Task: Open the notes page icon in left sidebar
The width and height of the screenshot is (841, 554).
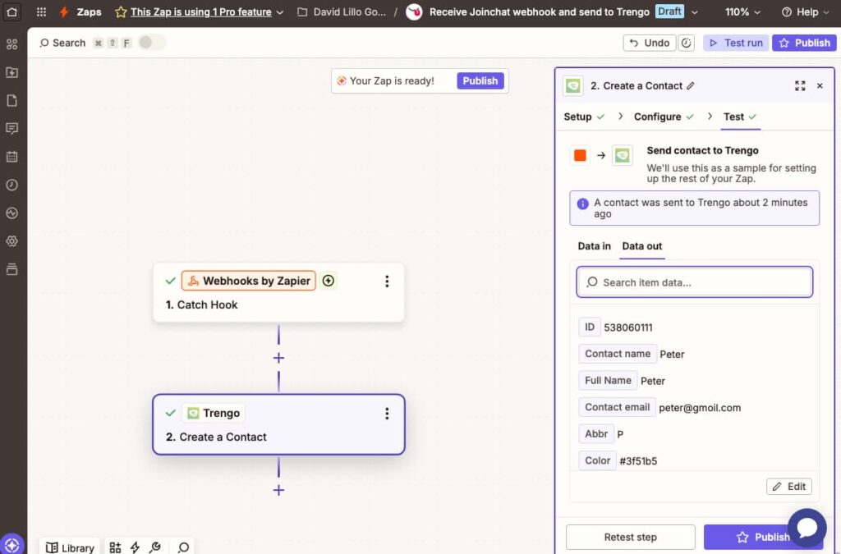Action: pyautogui.click(x=11, y=101)
